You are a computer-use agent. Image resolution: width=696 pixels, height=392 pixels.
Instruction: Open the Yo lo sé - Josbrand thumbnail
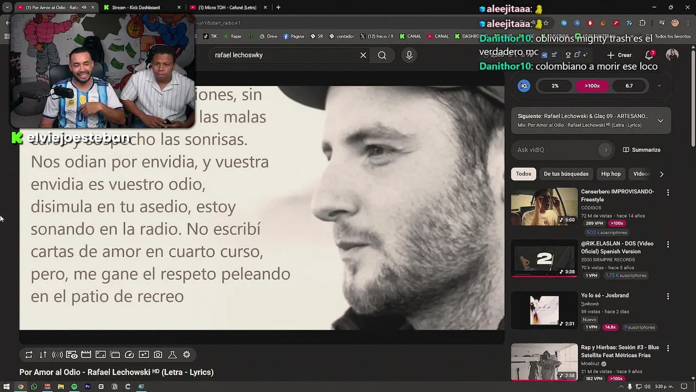point(544,310)
